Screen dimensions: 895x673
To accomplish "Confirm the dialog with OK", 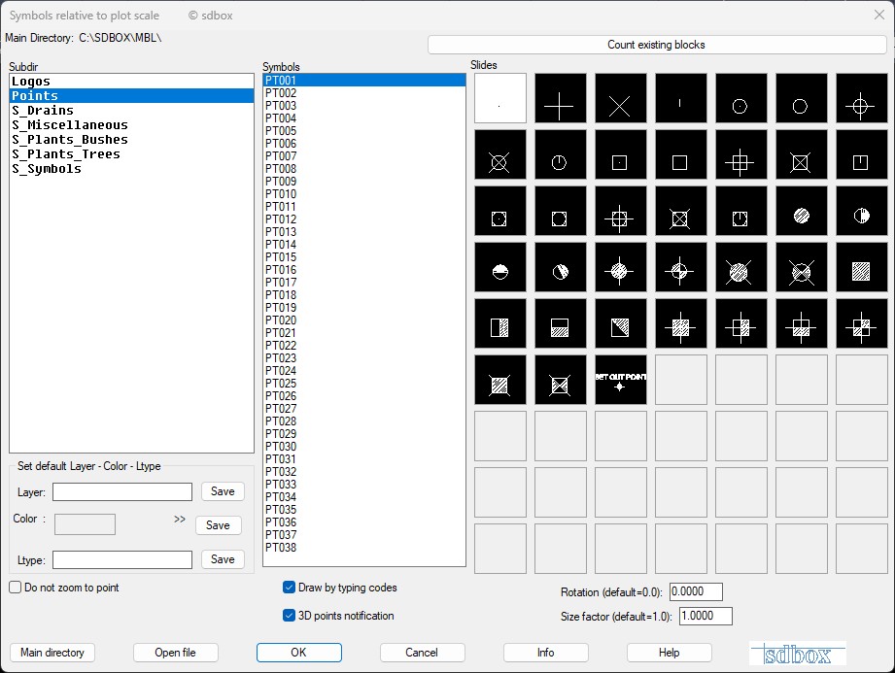I will click(299, 653).
